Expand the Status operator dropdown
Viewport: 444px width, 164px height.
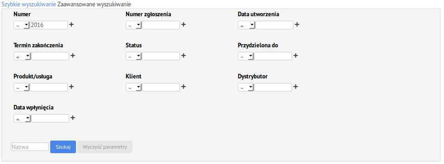click(x=134, y=56)
